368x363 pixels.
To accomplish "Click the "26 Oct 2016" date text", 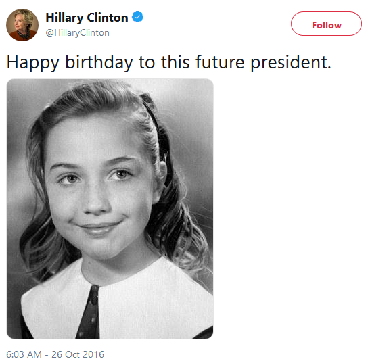I will (78, 354).
